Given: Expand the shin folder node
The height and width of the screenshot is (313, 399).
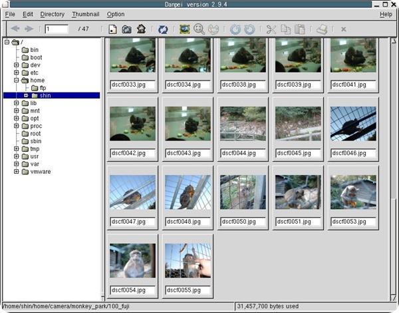Looking at the screenshot, I should (x=26, y=95).
